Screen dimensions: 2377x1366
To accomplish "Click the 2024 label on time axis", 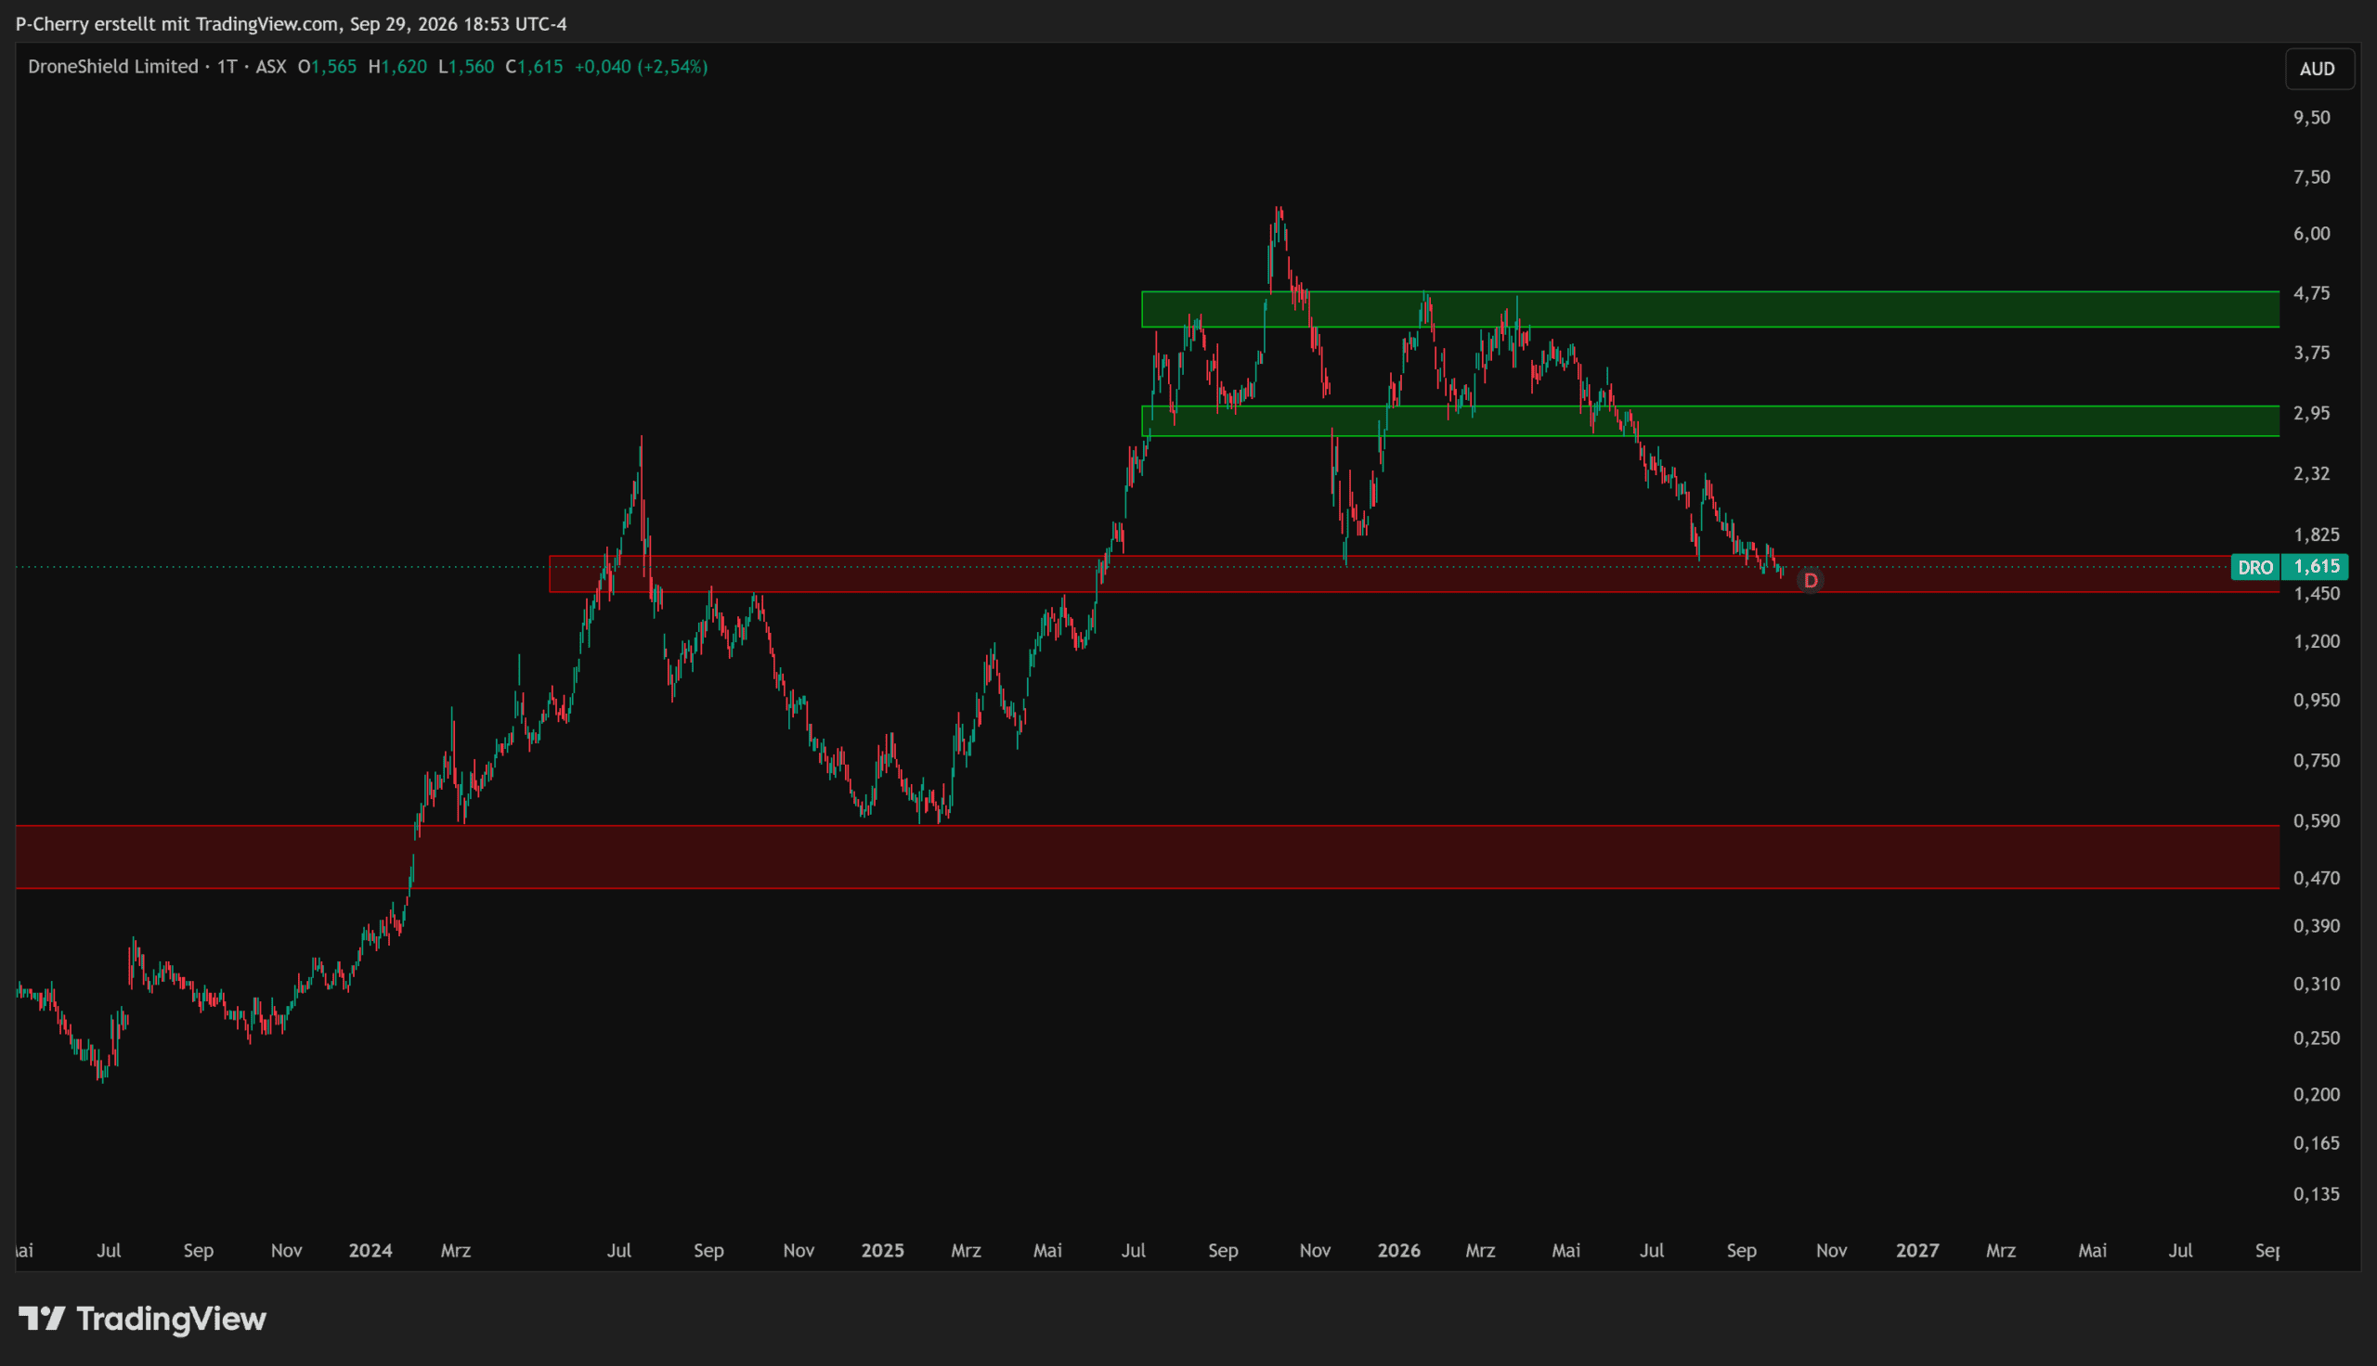I will [370, 1250].
